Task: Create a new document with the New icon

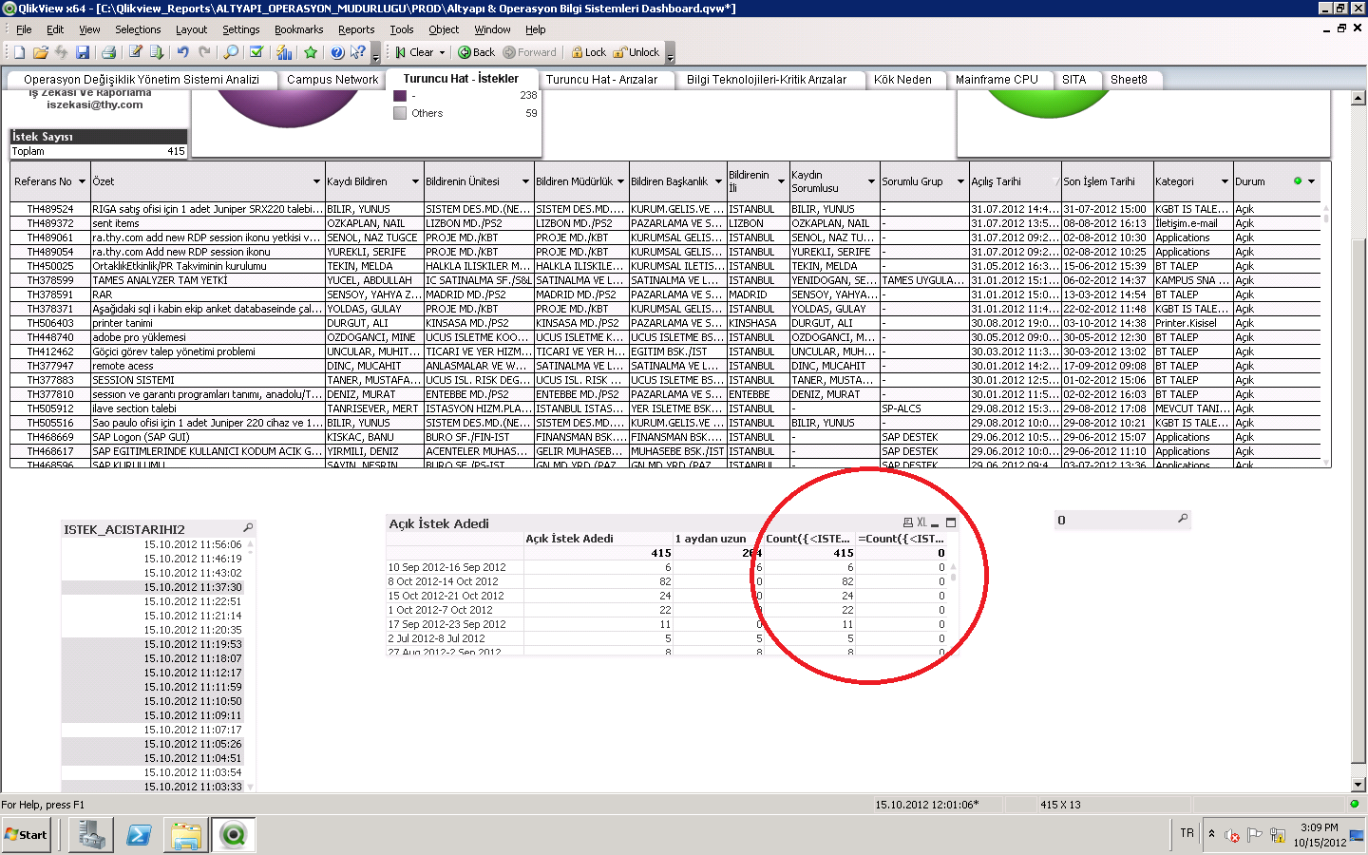Action: pyautogui.click(x=20, y=52)
